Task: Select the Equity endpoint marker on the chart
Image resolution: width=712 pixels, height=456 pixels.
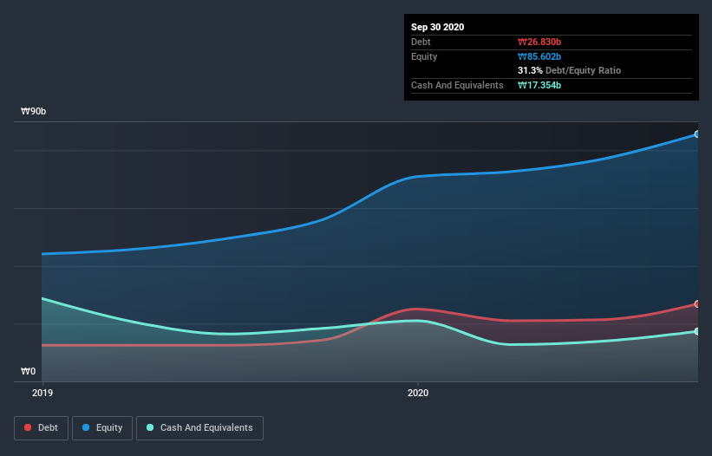Action: [697, 134]
